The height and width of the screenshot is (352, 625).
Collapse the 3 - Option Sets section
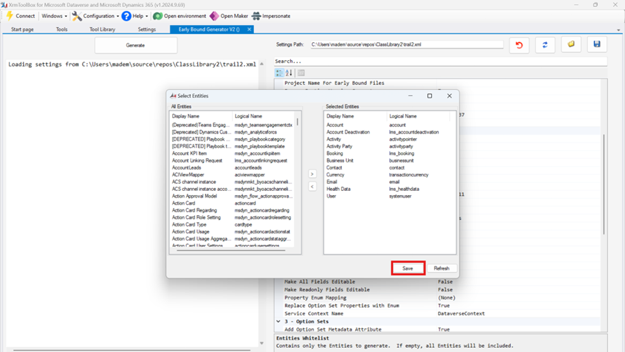(x=279, y=322)
